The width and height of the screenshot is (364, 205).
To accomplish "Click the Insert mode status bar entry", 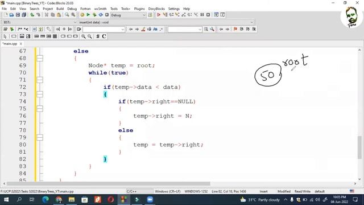I will pyautogui.click(x=263, y=191).
